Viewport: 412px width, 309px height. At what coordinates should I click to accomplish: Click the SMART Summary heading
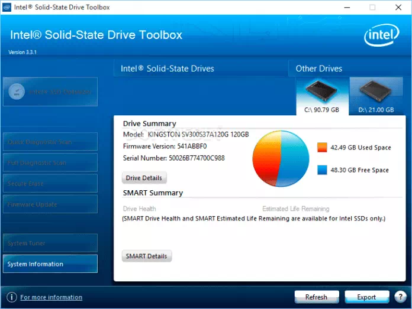(x=153, y=193)
